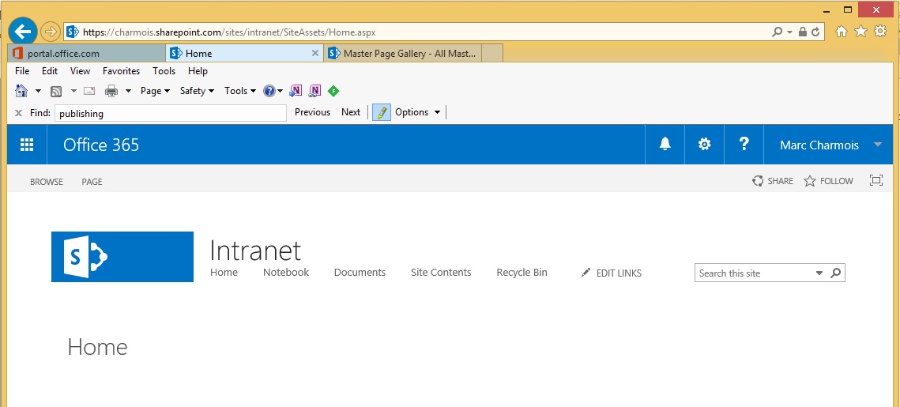Click the site search magnifier icon
The height and width of the screenshot is (407, 900).
click(x=836, y=273)
